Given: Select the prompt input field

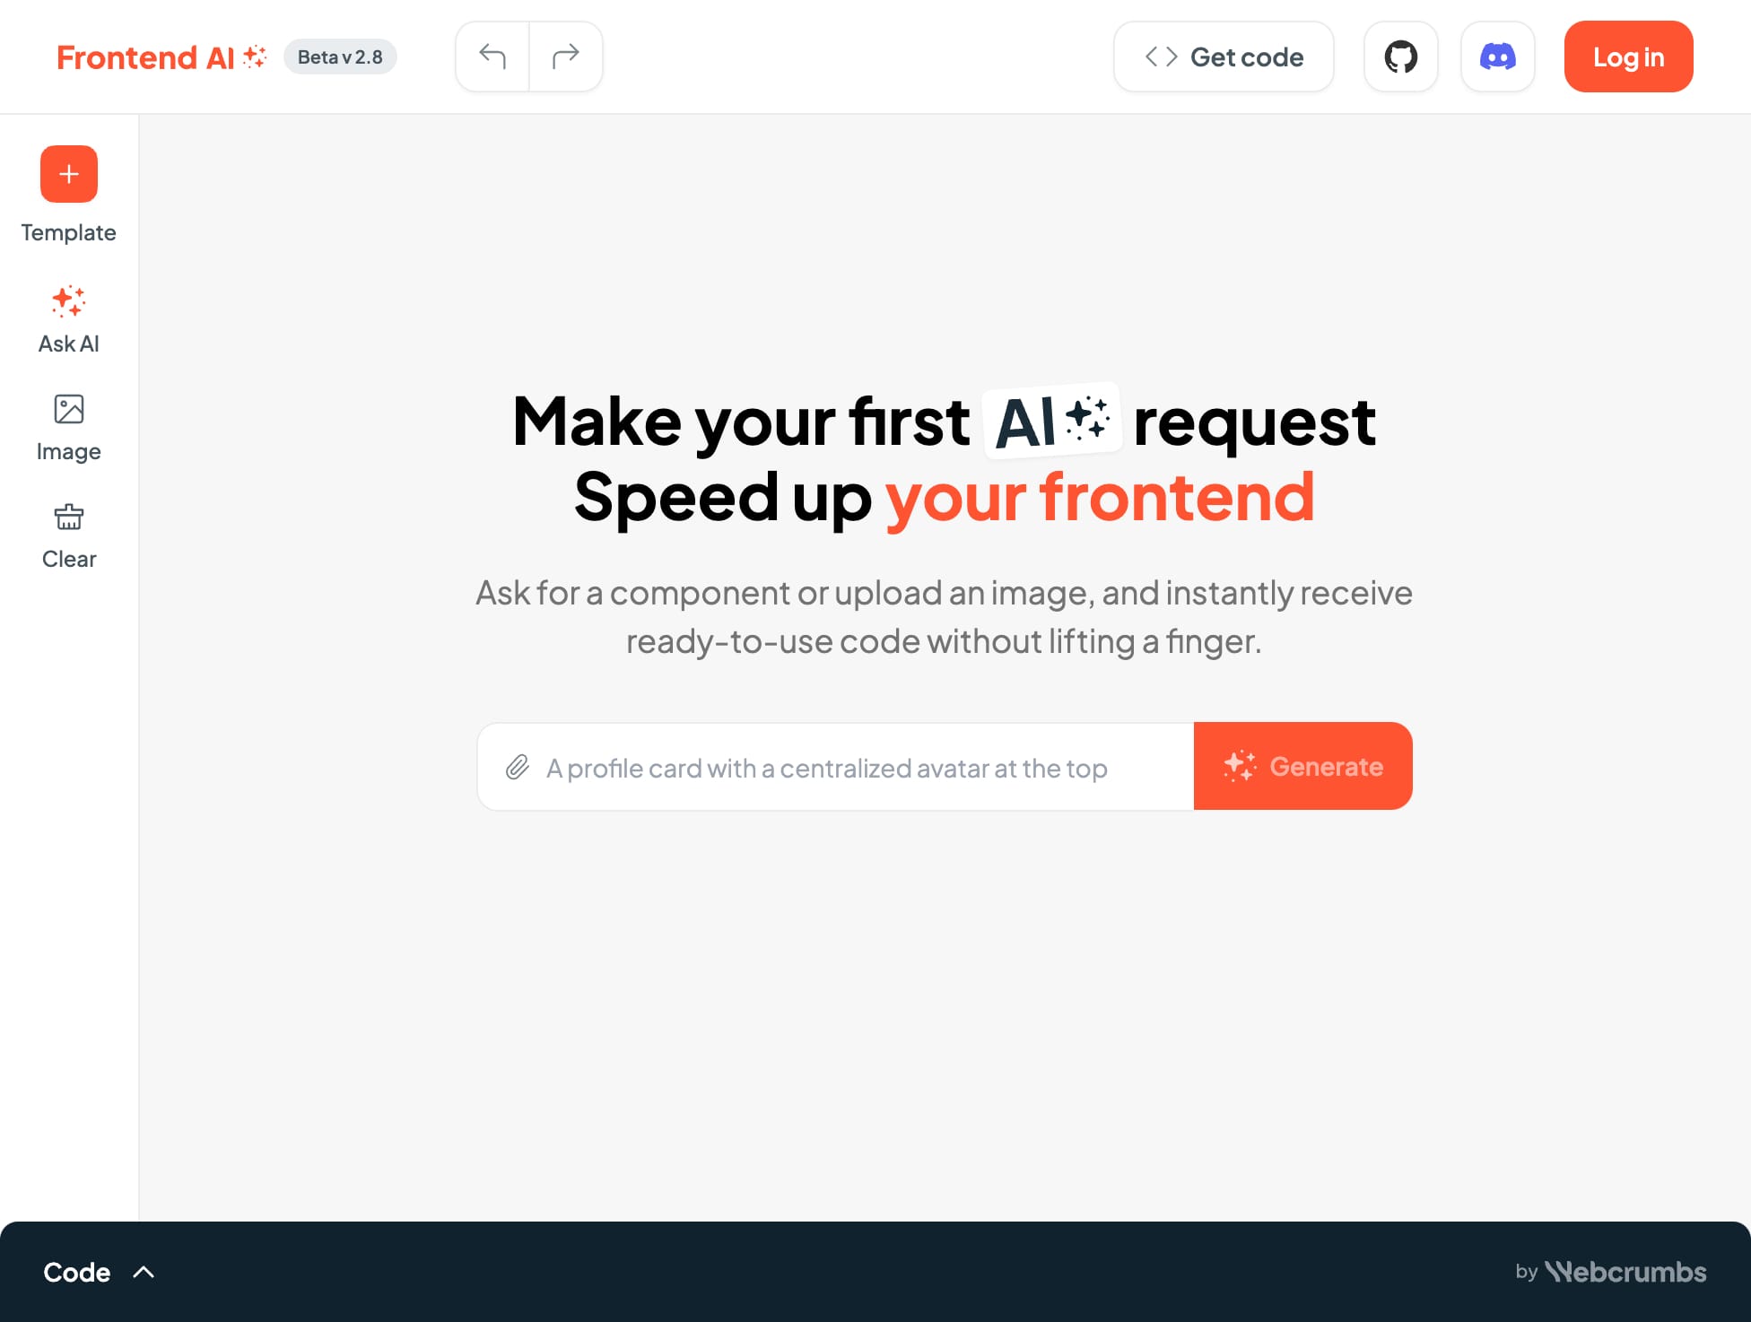Looking at the screenshot, I should pos(834,767).
